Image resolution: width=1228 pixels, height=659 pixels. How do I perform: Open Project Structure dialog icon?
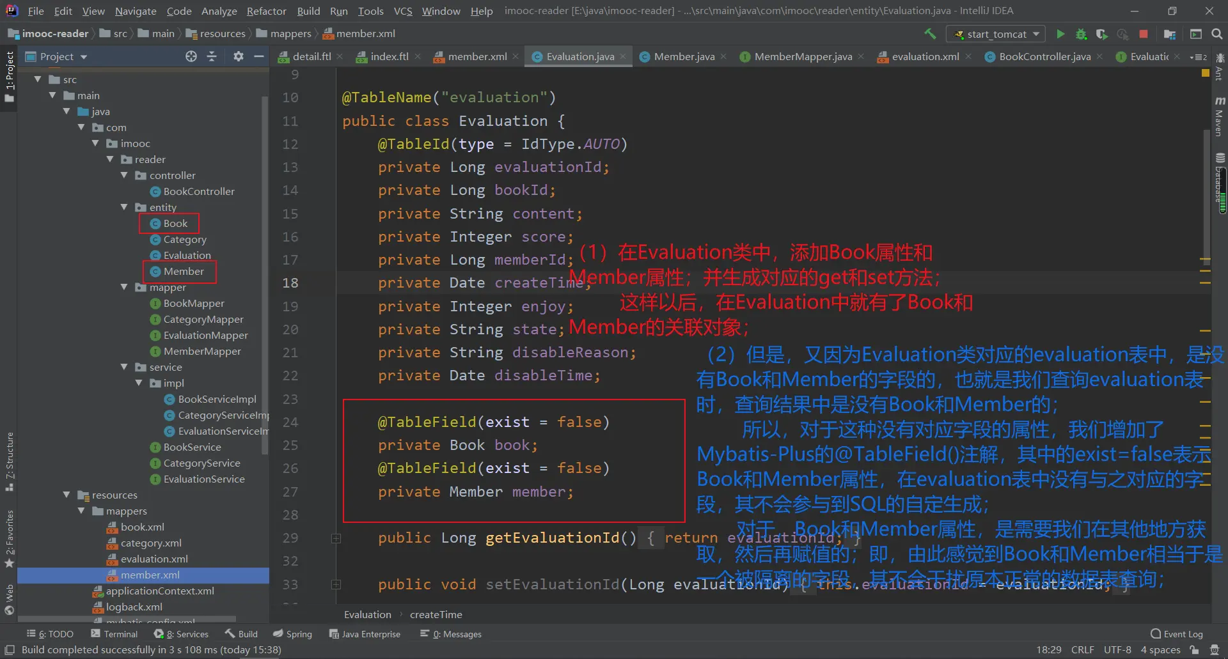[1170, 34]
